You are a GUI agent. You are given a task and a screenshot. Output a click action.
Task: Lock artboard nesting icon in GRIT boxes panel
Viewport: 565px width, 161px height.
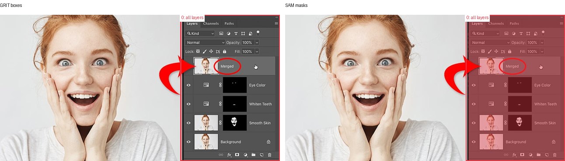click(x=218, y=51)
